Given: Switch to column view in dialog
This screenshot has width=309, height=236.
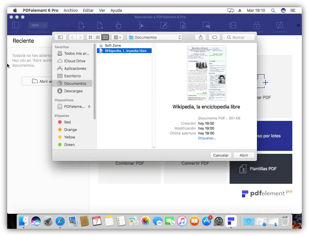Looking at the screenshot, I should coord(105,37).
